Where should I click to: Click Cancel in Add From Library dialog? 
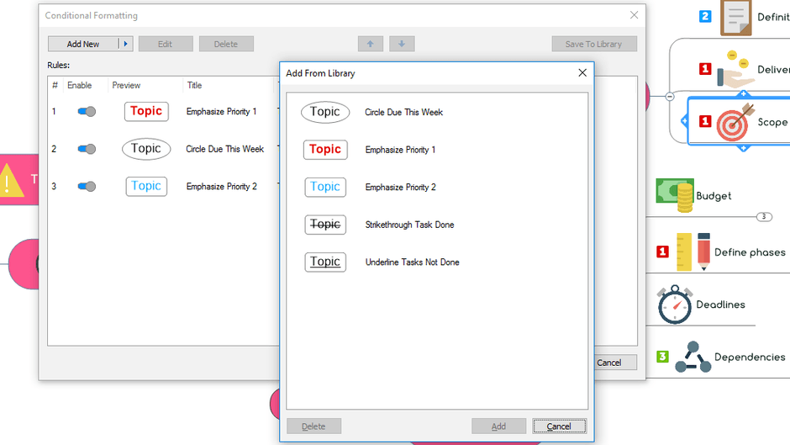(x=559, y=426)
